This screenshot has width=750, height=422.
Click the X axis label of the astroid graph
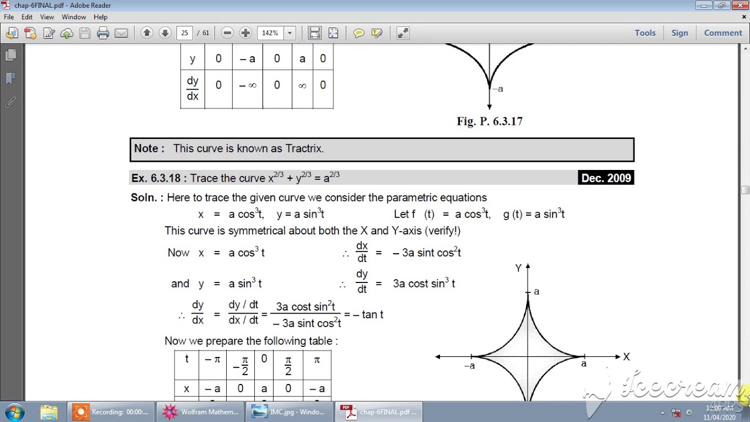[626, 357]
